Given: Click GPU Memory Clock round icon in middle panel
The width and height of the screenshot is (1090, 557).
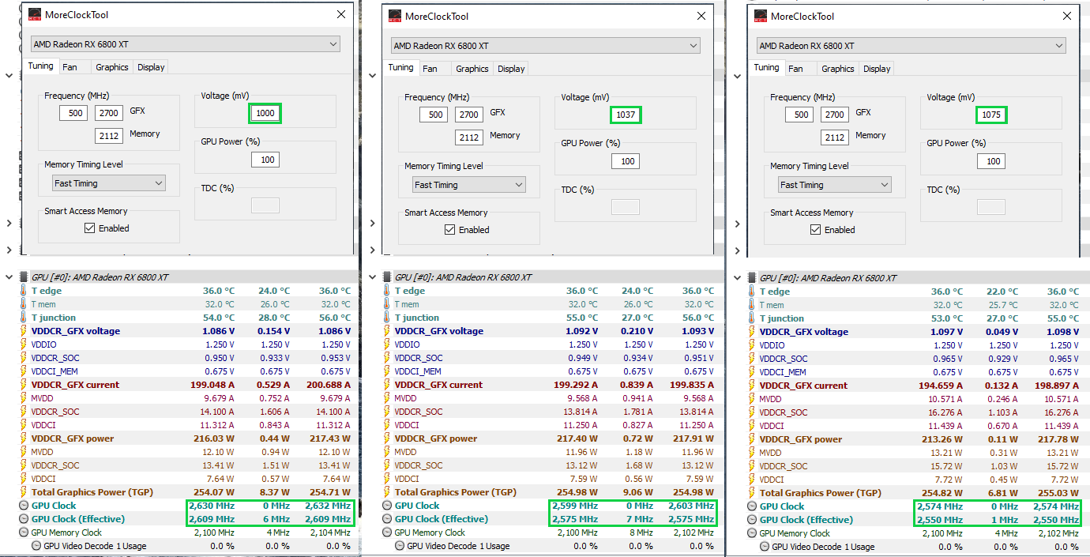Looking at the screenshot, I should click(386, 533).
